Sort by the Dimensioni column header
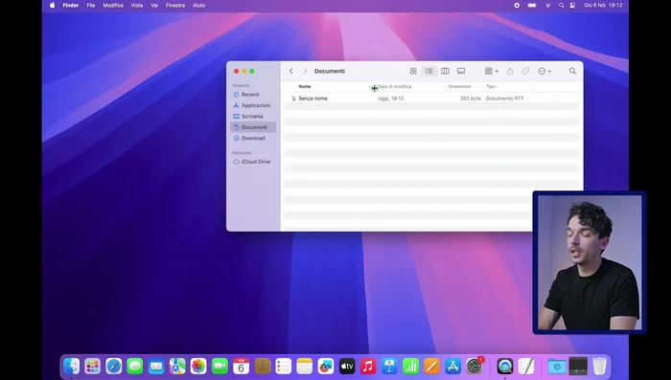This screenshot has width=671, height=380. coord(459,86)
